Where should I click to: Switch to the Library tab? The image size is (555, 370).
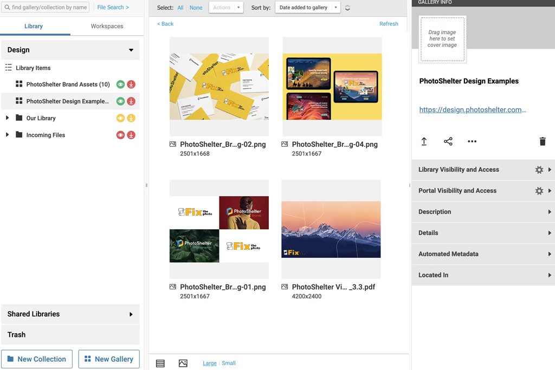coord(34,26)
